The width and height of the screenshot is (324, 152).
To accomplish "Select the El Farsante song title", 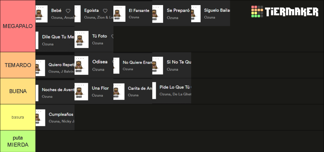I will point(139,10).
